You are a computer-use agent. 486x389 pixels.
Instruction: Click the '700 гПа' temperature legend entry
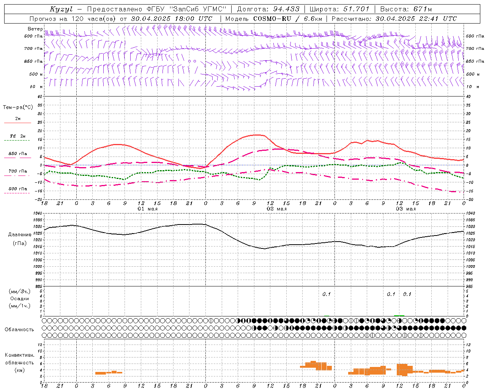(18, 171)
